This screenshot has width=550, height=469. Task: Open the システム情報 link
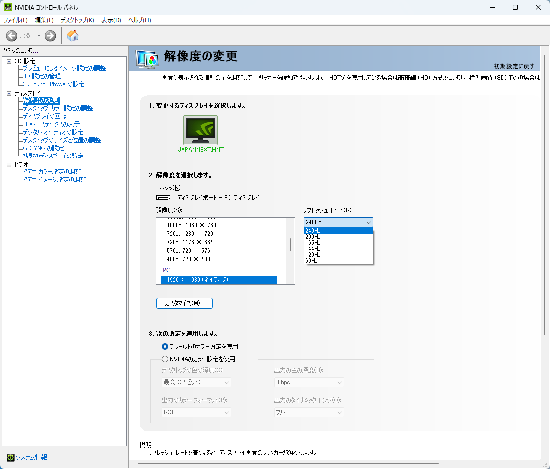coord(31,457)
